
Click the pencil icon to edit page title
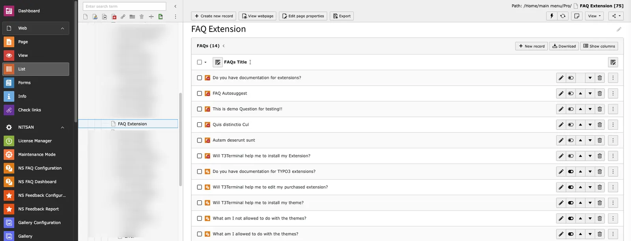click(x=619, y=29)
